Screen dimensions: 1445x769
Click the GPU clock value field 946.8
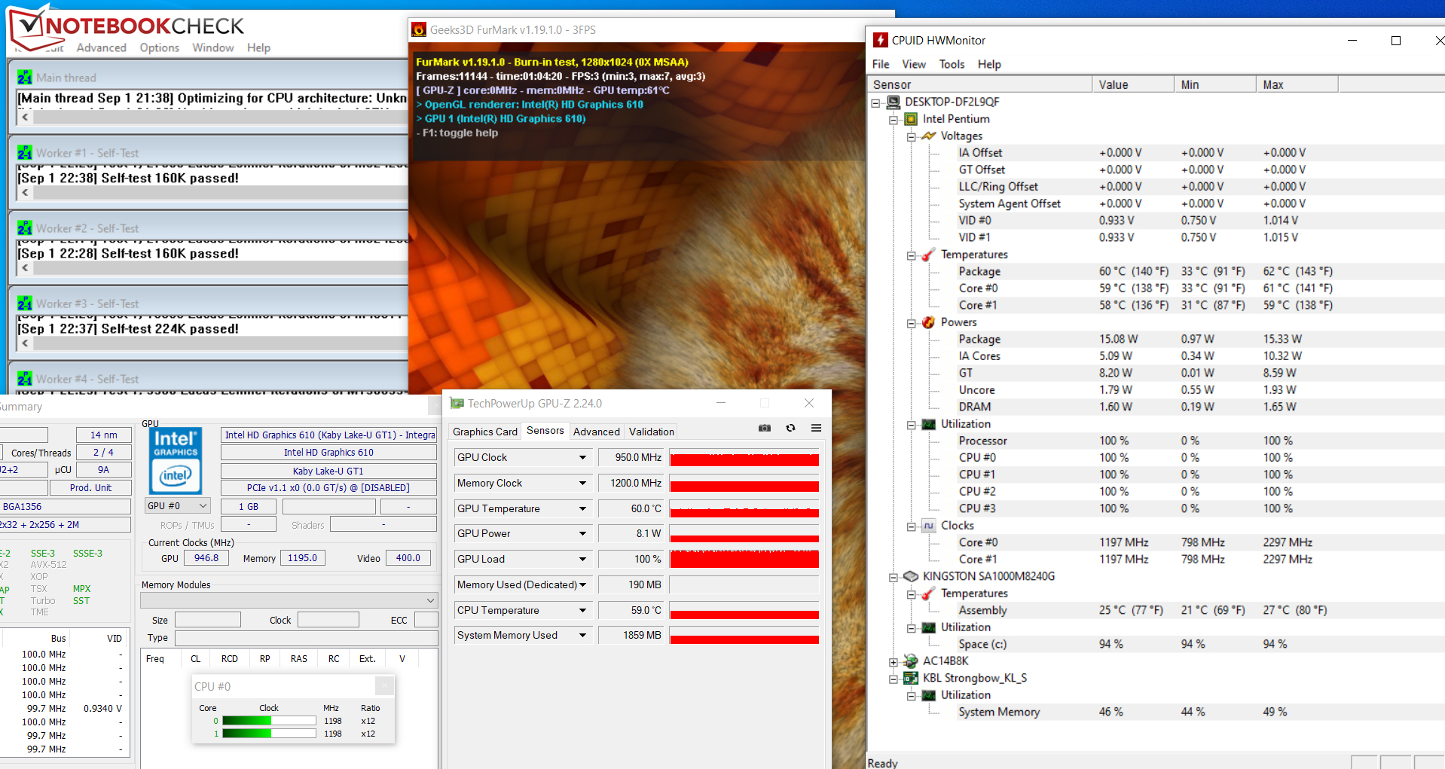click(x=206, y=558)
